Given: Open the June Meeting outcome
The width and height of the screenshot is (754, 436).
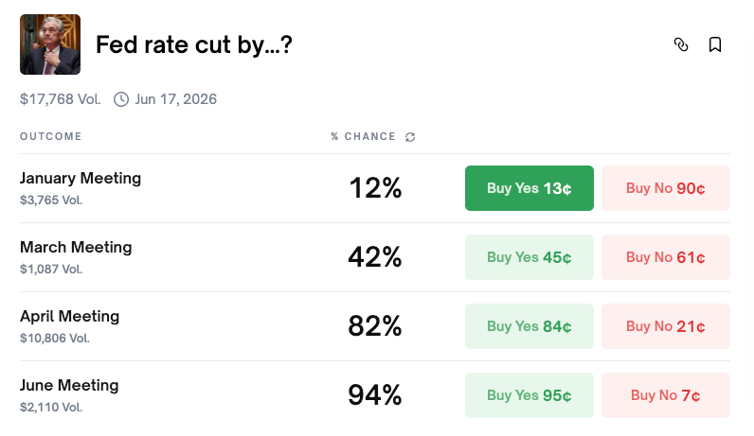Looking at the screenshot, I should click(69, 386).
